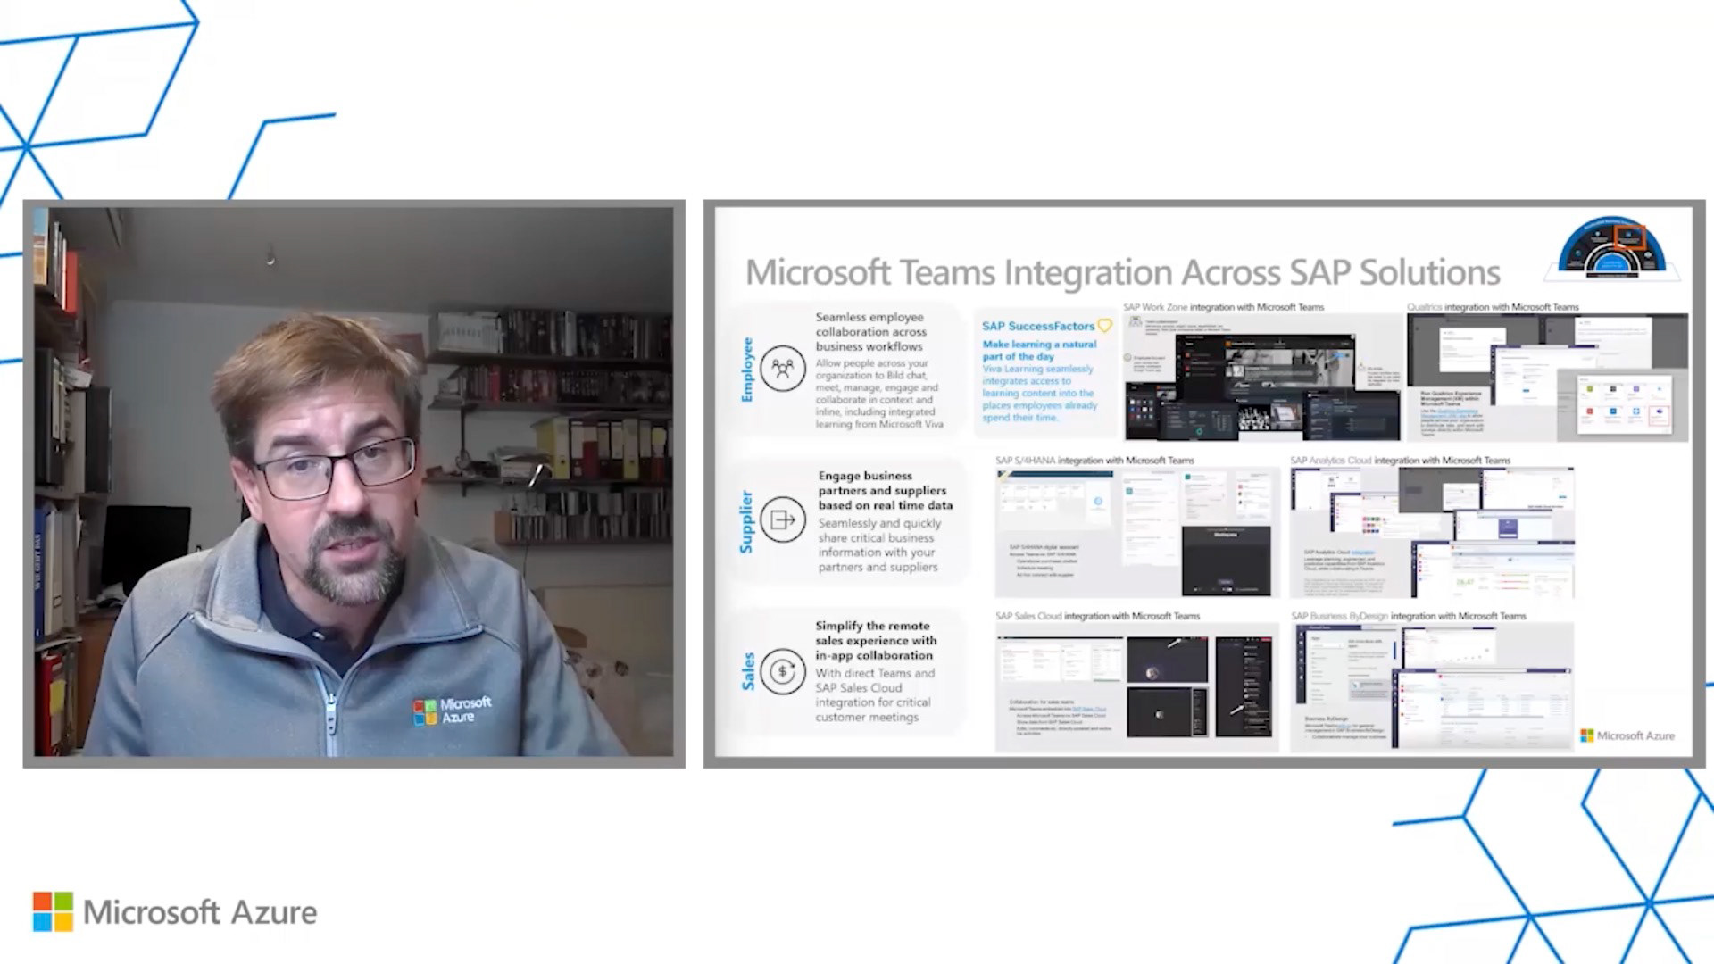1714x964 pixels.
Task: Click the 'SAP Sales Cloud integration' caption
Action: tap(1098, 616)
